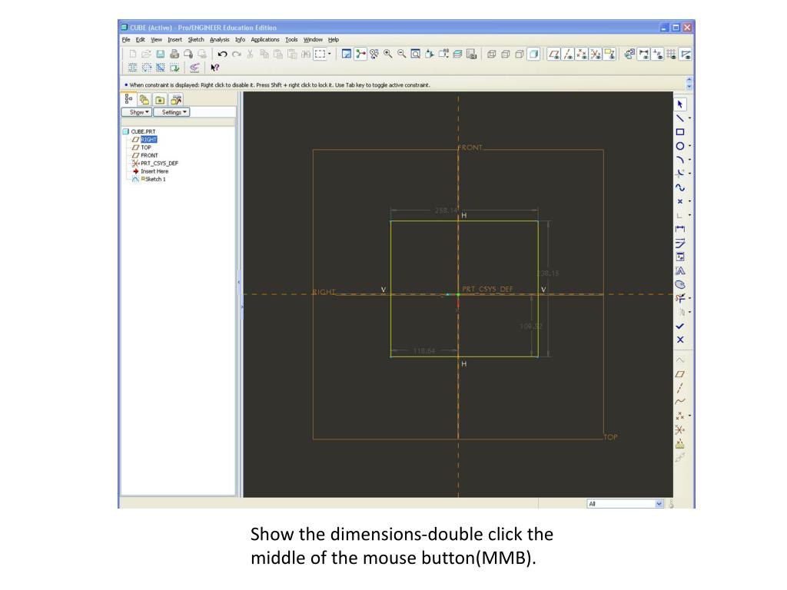Select the Arc sketch tool
The image size is (787, 590).
[679, 160]
